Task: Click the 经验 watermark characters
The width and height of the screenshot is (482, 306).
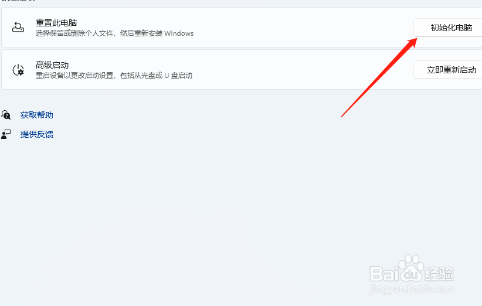Action: pyautogui.click(x=439, y=273)
